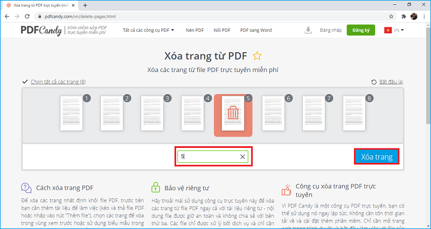Open PDF sang Word tool
Image resolution: width=431 pixels, height=229 pixels.
256,30
